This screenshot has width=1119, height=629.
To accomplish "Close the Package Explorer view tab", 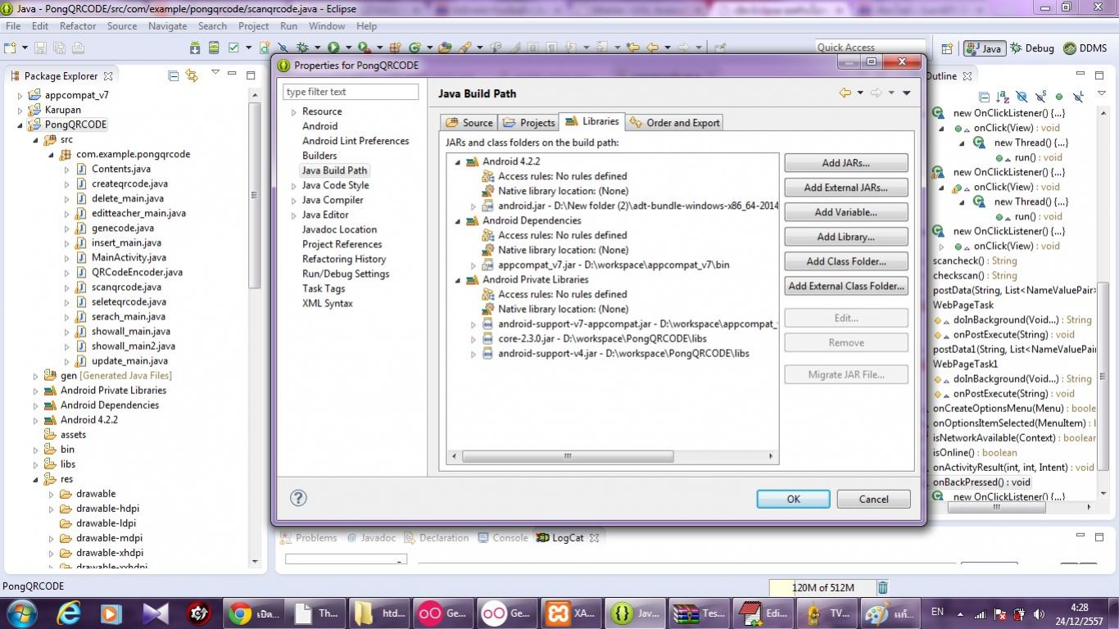I will pyautogui.click(x=107, y=75).
